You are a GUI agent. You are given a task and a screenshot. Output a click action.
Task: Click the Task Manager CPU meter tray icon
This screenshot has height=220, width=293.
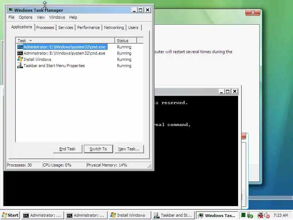coord(243,215)
